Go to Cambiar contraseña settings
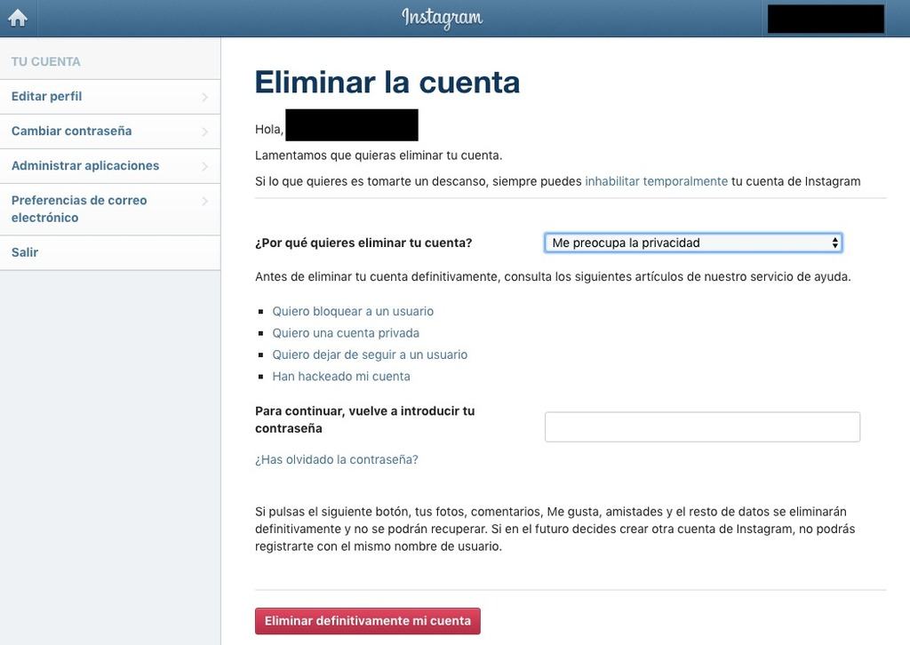The width and height of the screenshot is (910, 645). [x=72, y=131]
